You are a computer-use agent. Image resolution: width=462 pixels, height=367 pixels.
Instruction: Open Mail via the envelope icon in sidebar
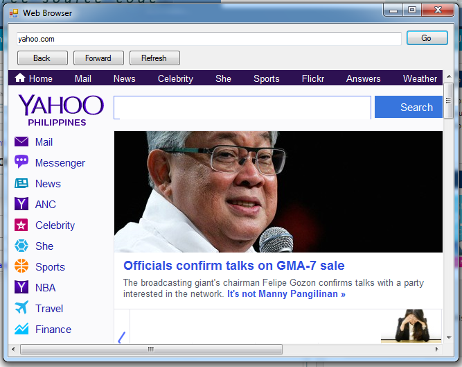21,142
